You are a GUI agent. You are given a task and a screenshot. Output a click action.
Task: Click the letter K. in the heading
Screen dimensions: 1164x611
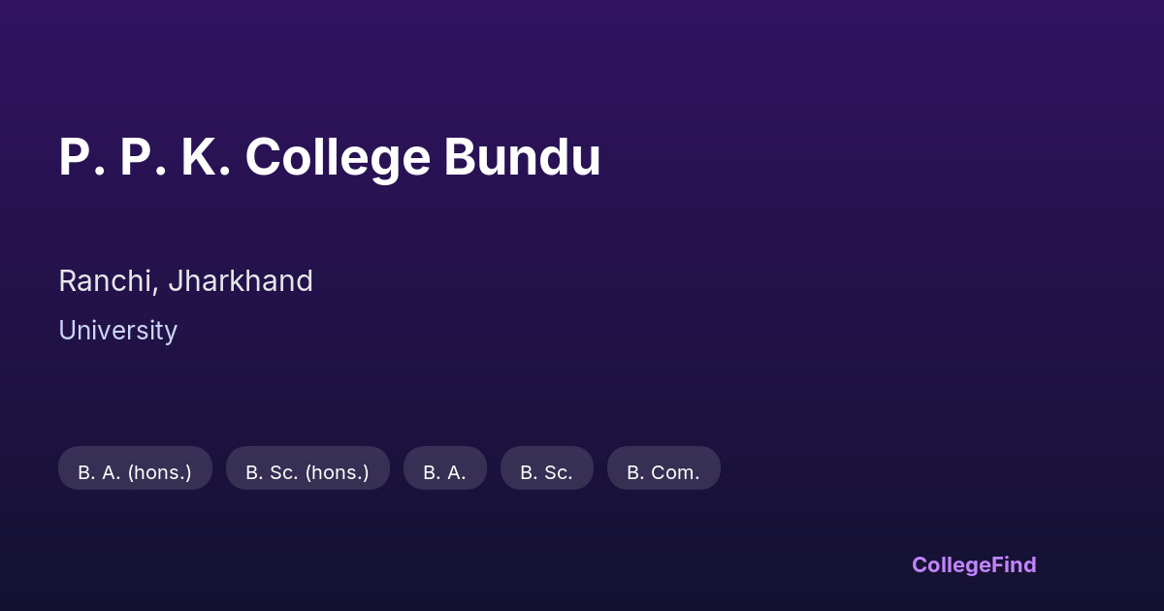pyautogui.click(x=206, y=158)
